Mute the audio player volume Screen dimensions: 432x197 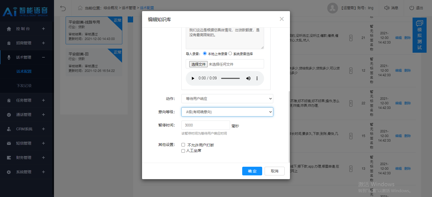click(x=248, y=78)
